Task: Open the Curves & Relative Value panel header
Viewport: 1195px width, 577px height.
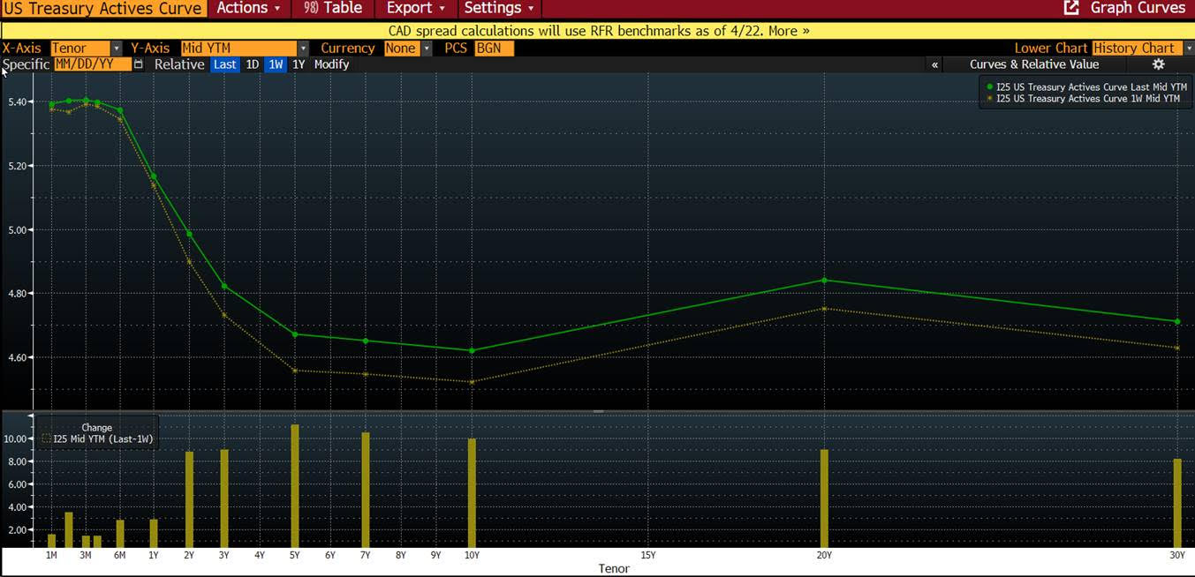Action: (x=1034, y=64)
